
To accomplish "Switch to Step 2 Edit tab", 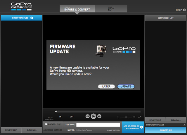I will tap(110, 8).
